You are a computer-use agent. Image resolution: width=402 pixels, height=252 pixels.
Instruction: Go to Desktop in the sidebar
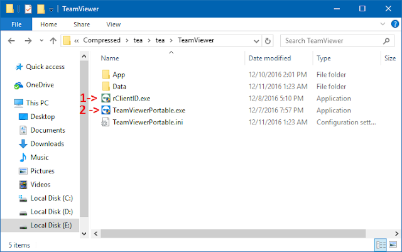(x=43, y=116)
